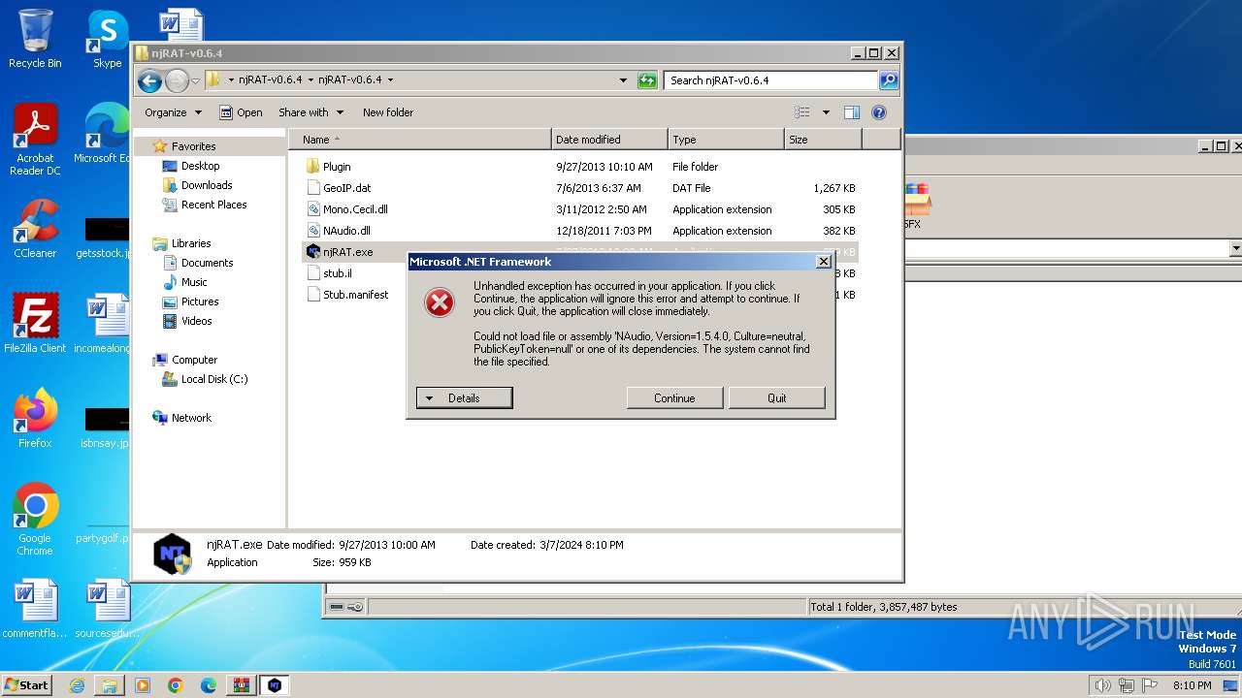Click the change view icon

(x=802, y=112)
